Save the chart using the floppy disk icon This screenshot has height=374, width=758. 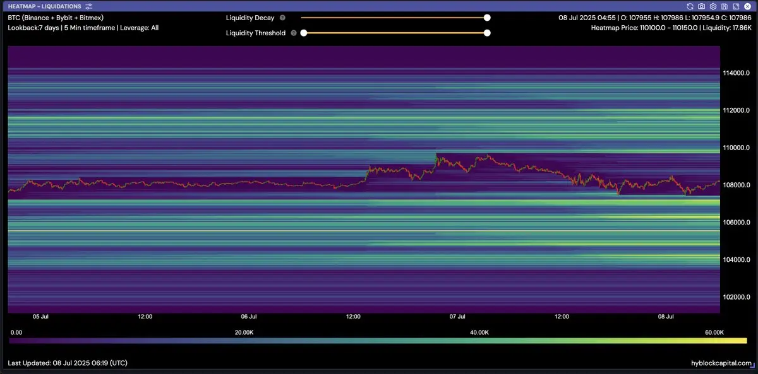coord(724,6)
